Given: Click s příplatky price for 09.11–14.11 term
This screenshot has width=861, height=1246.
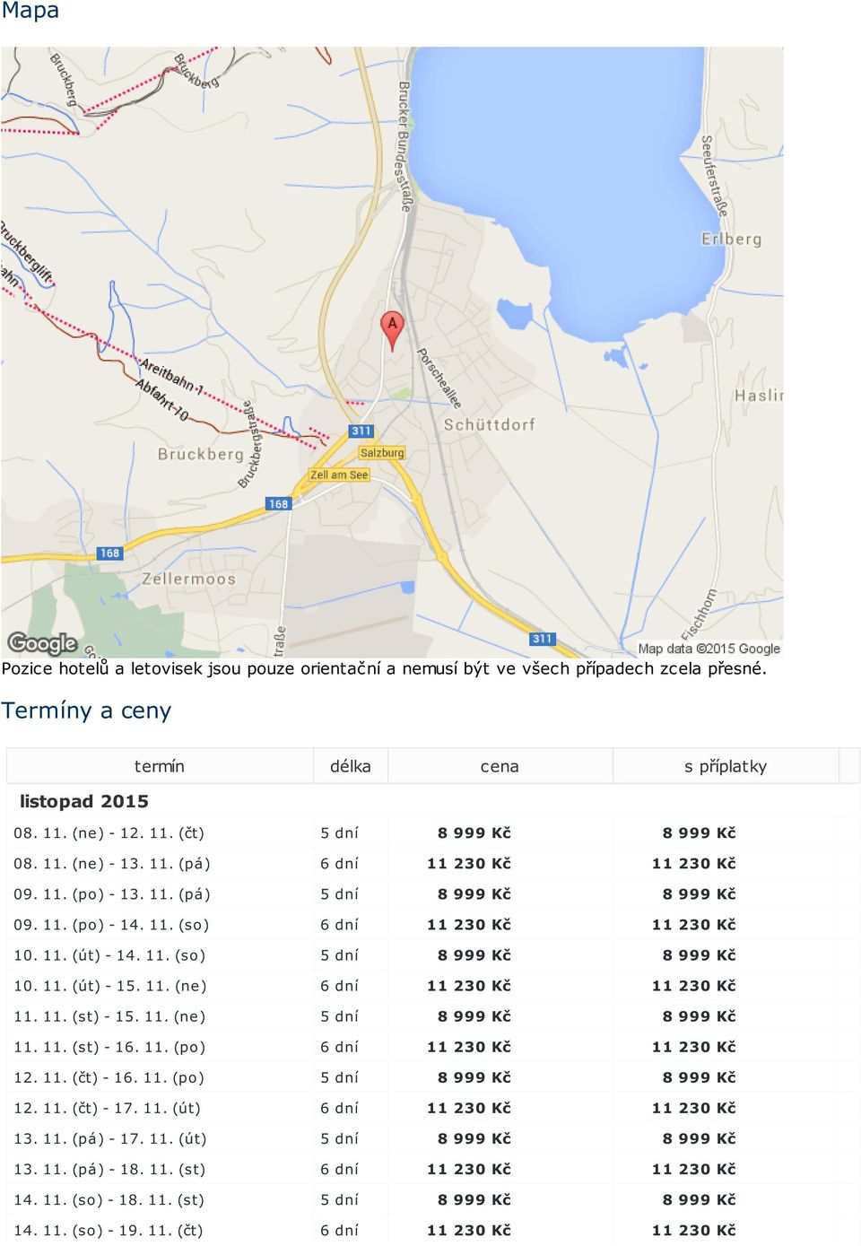Looking at the screenshot, I should point(694,925).
